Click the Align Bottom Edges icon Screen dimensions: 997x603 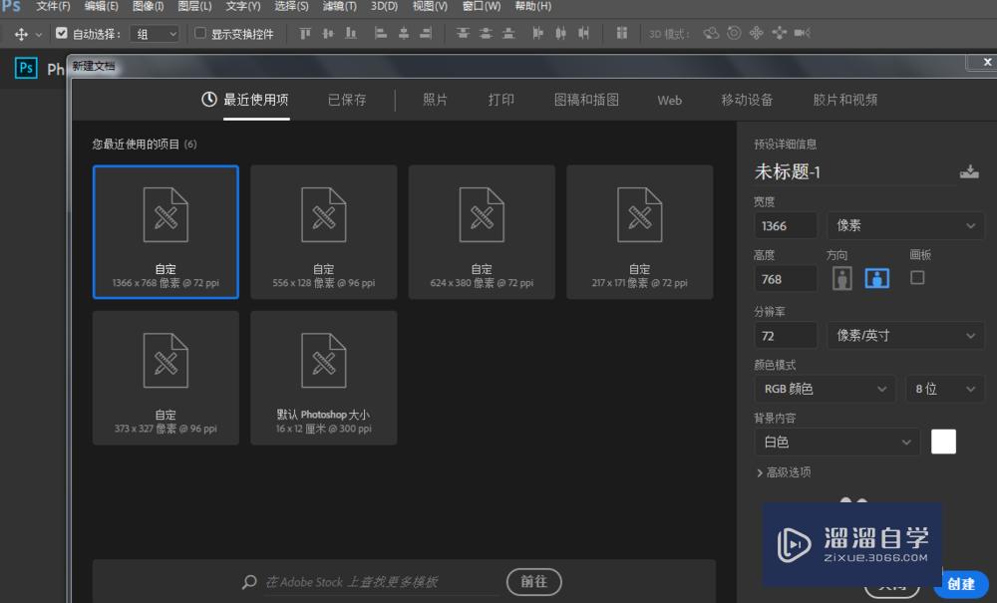[351, 33]
